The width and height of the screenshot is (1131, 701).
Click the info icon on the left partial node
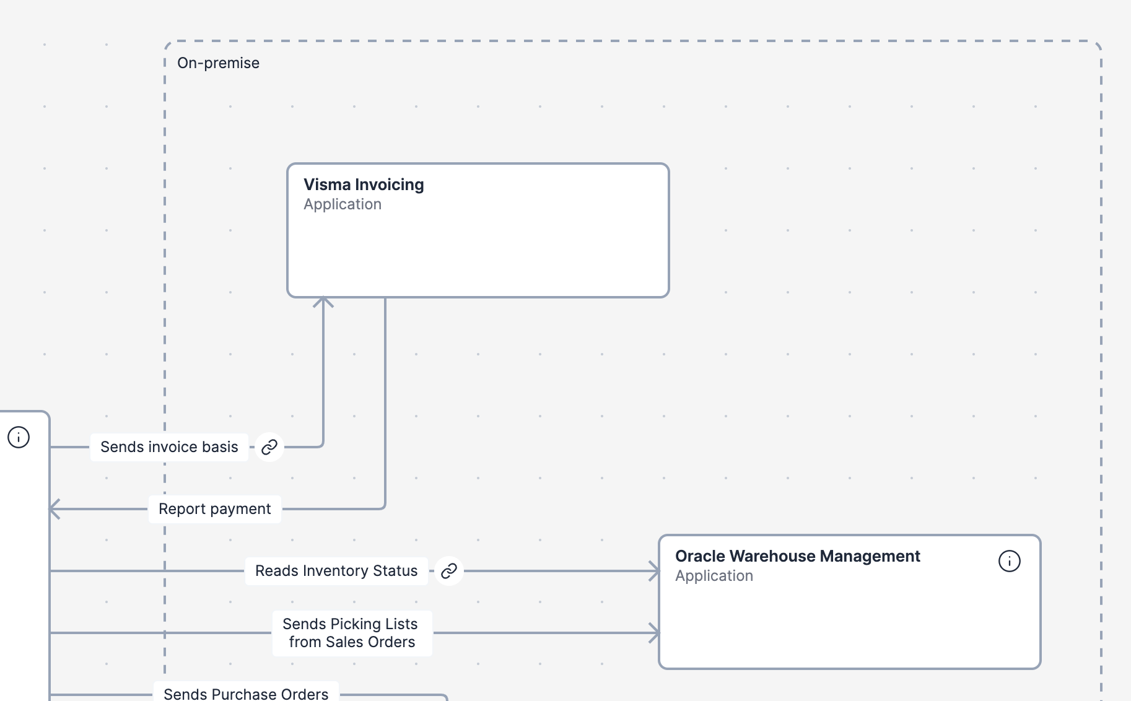tap(18, 436)
